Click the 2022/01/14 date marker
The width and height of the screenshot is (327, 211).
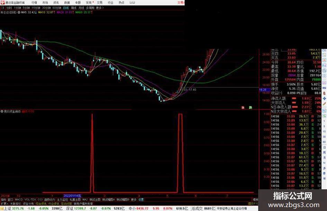(72, 196)
